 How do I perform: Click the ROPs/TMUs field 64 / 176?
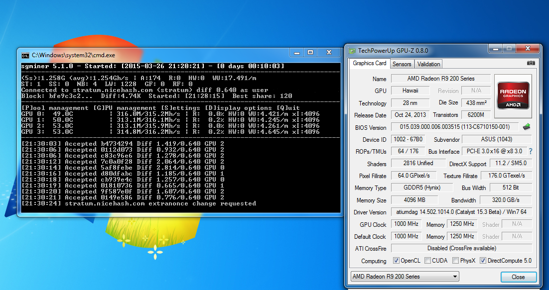coord(408,151)
